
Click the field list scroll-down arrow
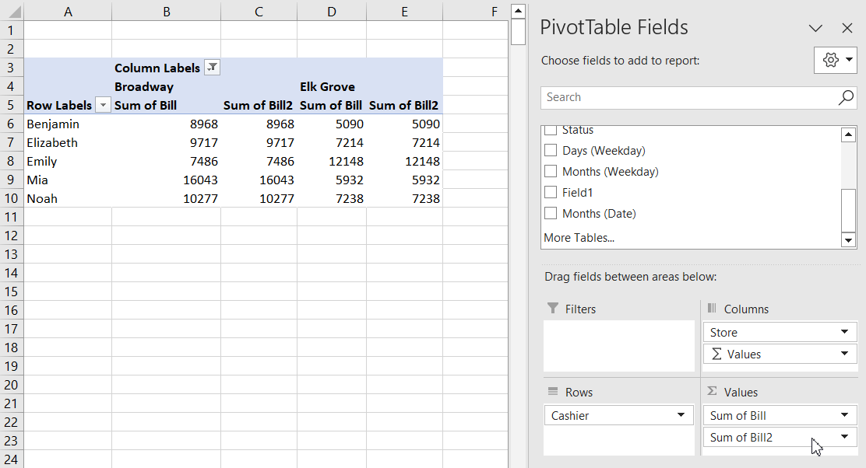pos(848,241)
